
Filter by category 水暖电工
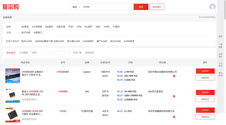[38, 33]
